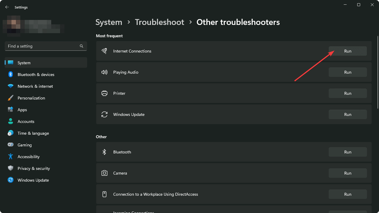Viewport: 379px width, 213px height.
Task: Select Time & language in the sidebar
Action: (x=33, y=133)
